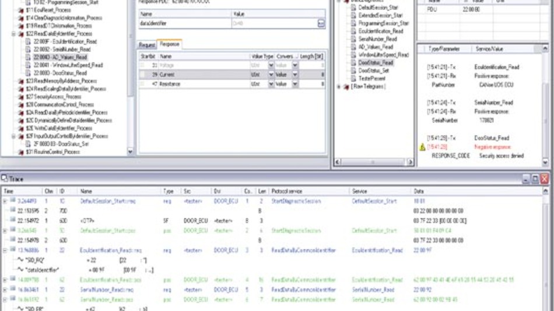The image size is (554, 311).
Task: Click the TesterPresent document icon
Action: point(353,79)
